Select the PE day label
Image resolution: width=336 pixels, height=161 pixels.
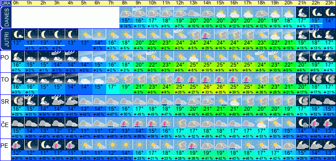click(x=5, y=146)
